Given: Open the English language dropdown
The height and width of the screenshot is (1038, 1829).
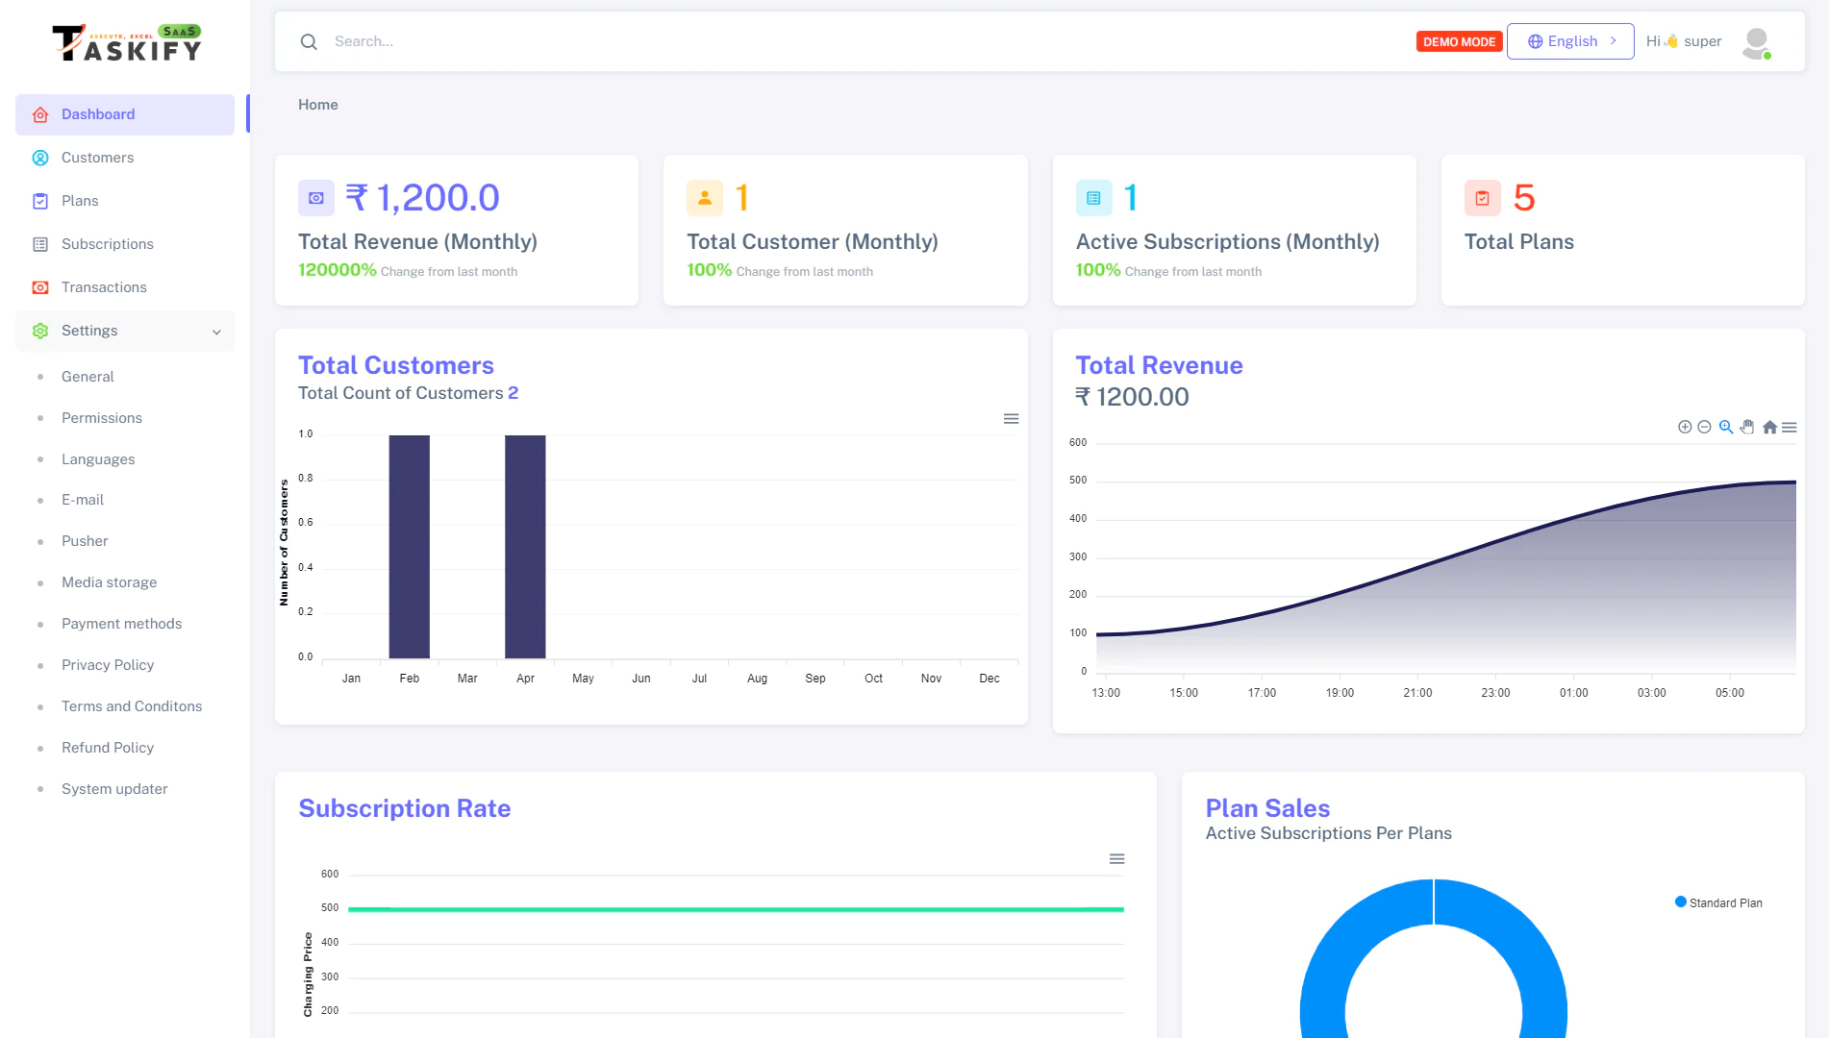Looking at the screenshot, I should point(1570,40).
